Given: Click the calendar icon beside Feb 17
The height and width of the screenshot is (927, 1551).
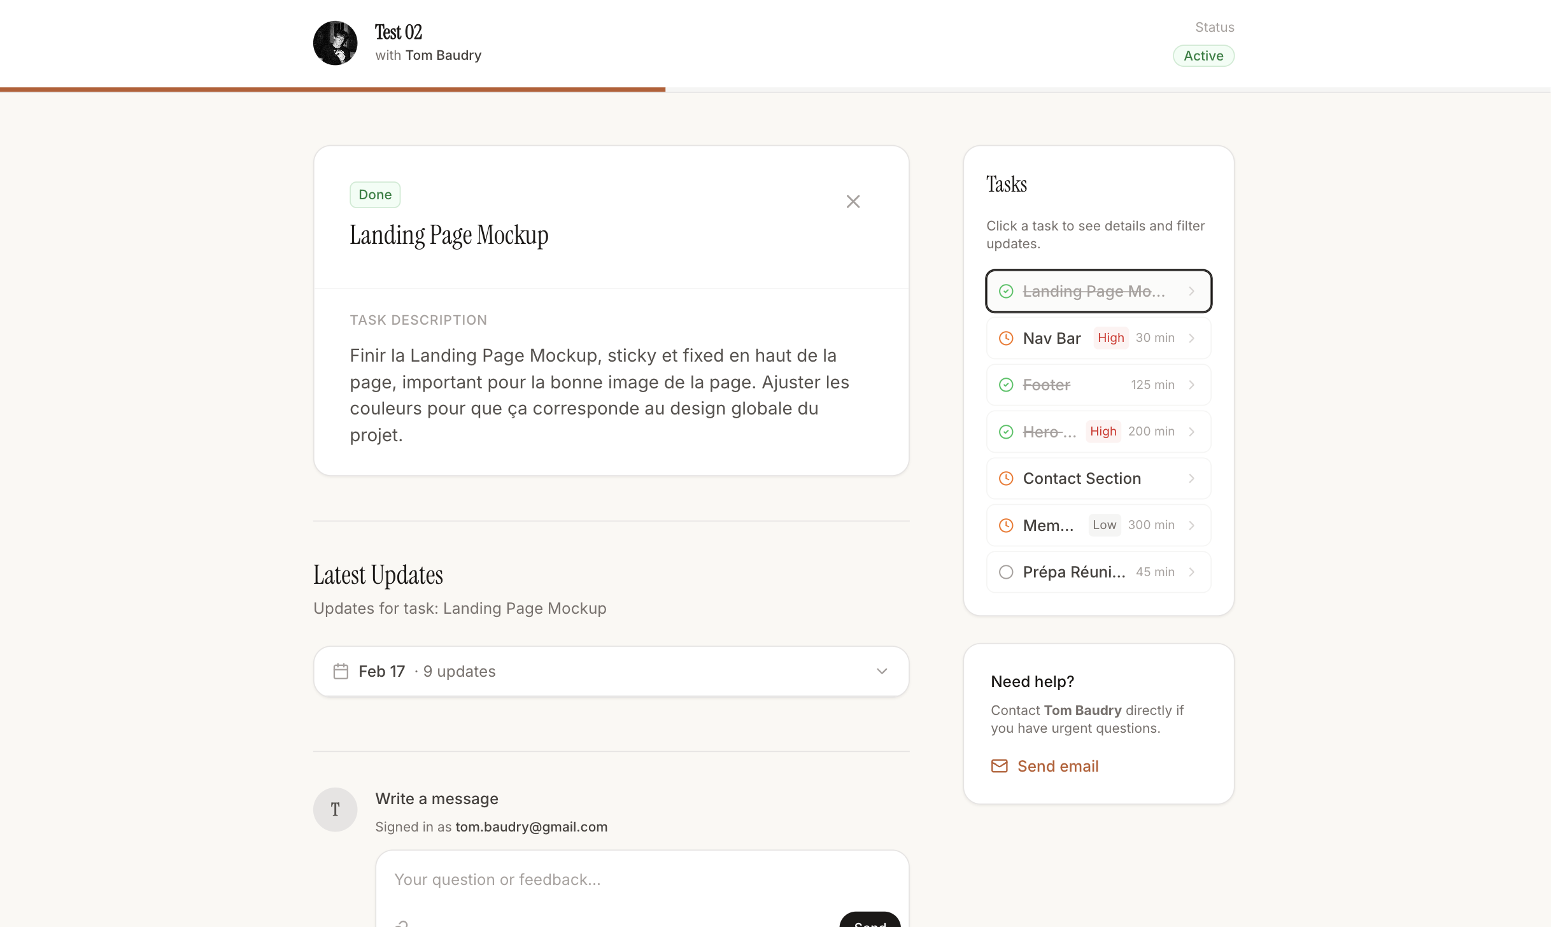Looking at the screenshot, I should [341, 671].
